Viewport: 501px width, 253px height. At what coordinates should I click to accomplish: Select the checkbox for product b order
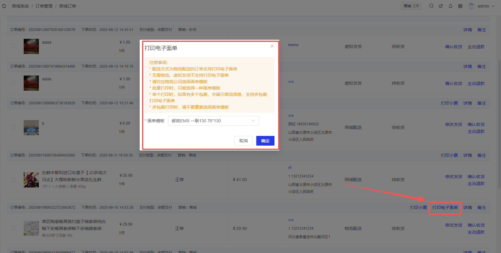tap(13, 127)
